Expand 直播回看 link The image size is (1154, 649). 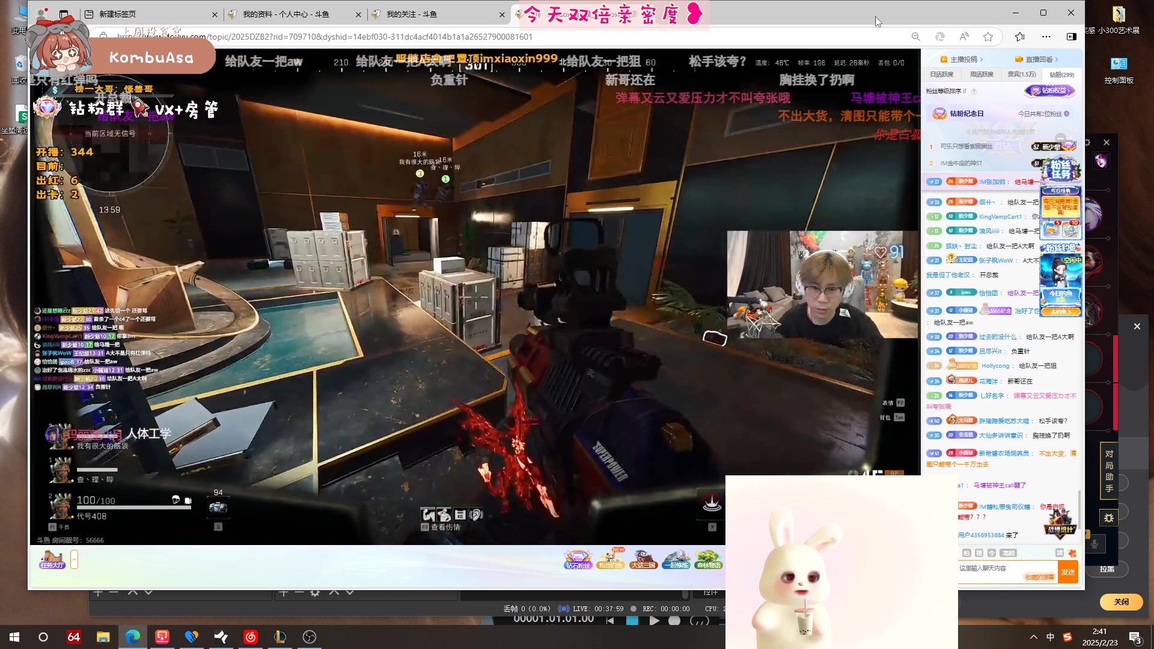(1037, 59)
